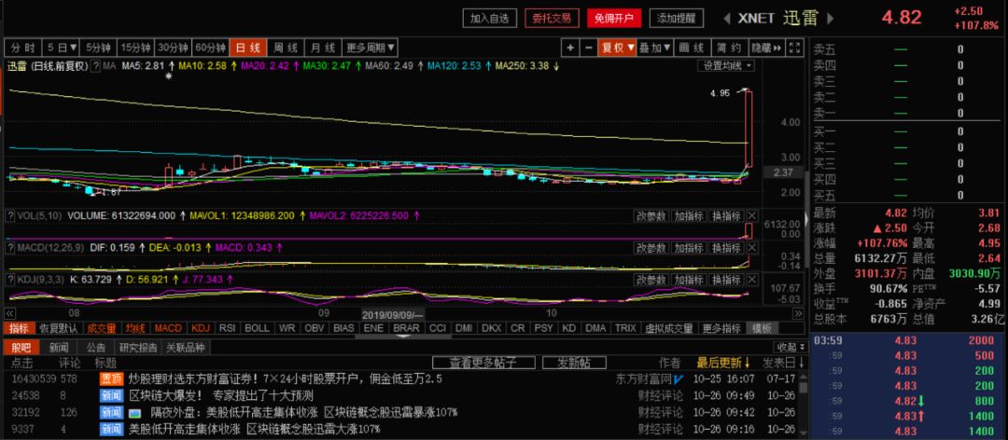The image size is (1008, 440).
Task: Select the 月线 monthly period
Action: pos(323,48)
